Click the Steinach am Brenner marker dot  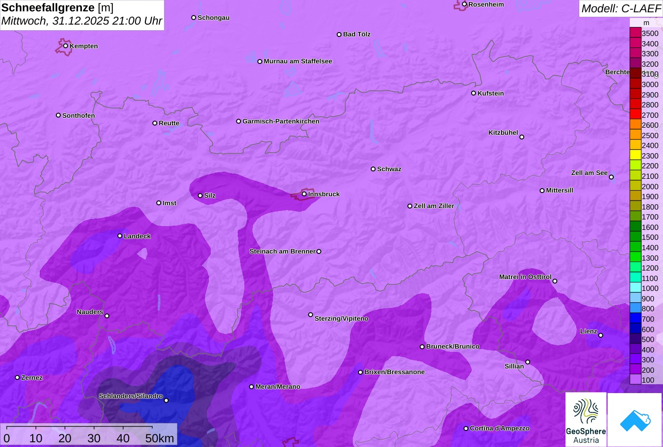point(319,252)
